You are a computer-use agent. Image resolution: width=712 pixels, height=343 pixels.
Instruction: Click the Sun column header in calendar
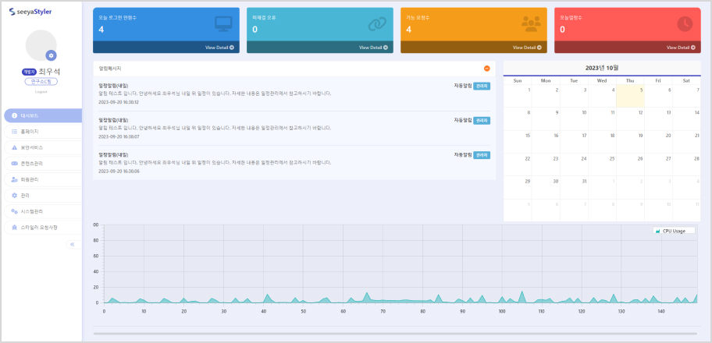[x=518, y=81]
